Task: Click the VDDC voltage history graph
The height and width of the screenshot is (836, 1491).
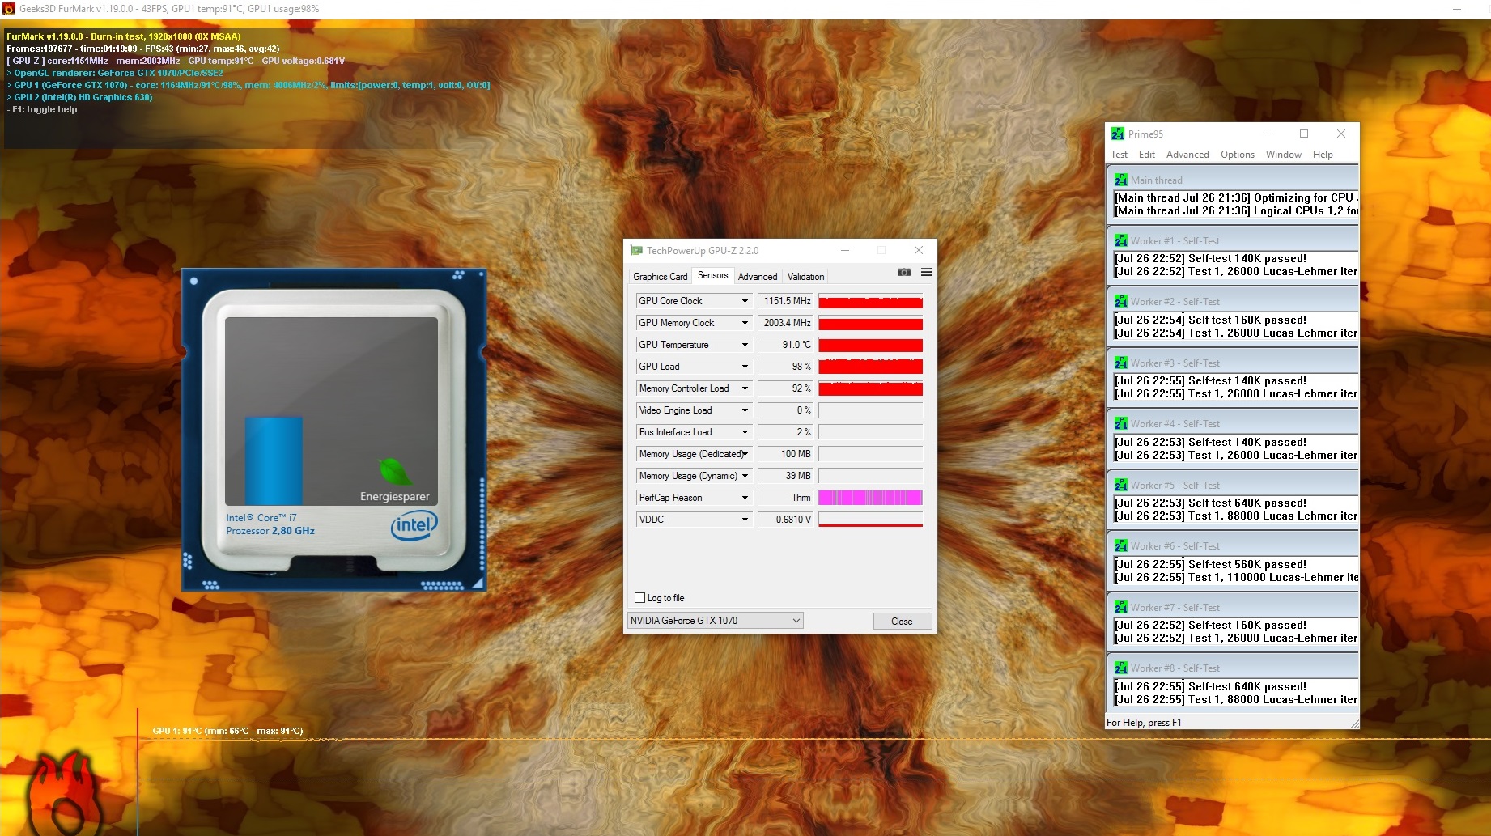Action: click(x=870, y=520)
